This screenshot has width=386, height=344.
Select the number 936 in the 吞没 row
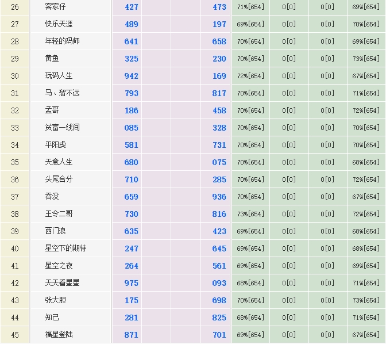click(219, 197)
